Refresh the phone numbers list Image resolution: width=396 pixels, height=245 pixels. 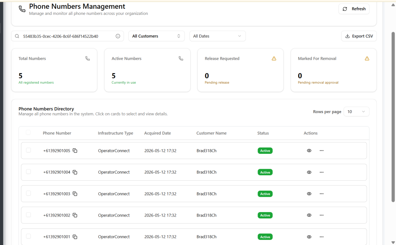(354, 9)
